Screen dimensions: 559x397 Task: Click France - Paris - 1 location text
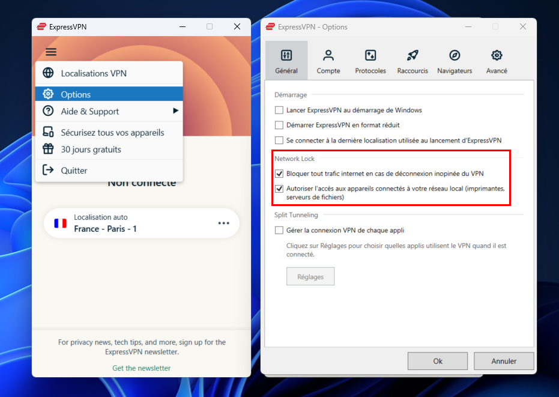105,229
